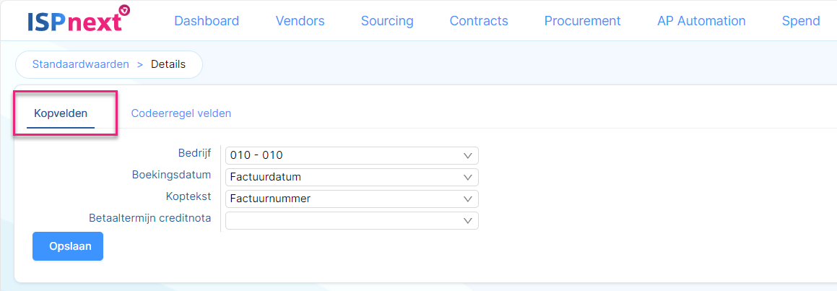Open the Procurement section
This screenshot has width=837, height=291.
[582, 21]
